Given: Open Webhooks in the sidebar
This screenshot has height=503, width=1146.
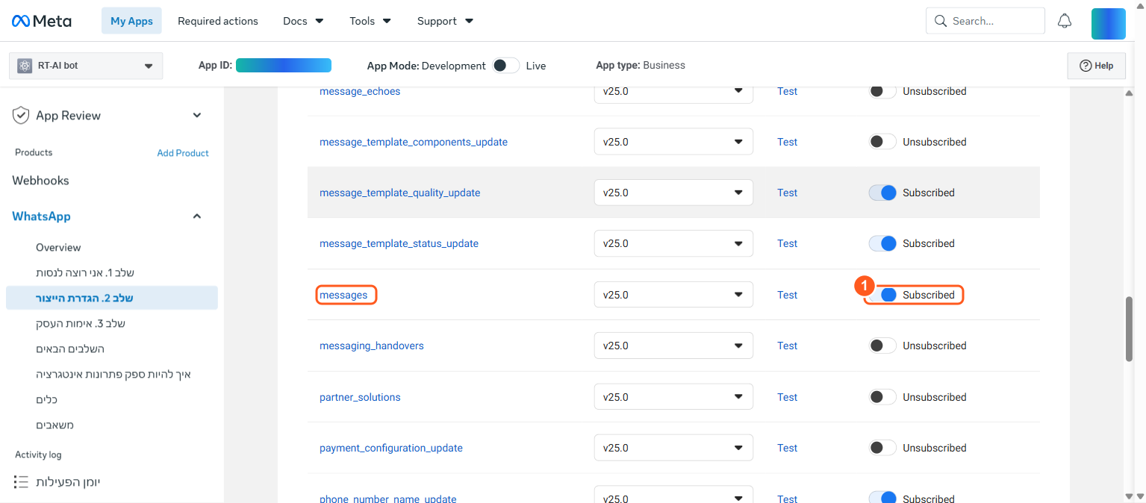Looking at the screenshot, I should pyautogui.click(x=40, y=181).
